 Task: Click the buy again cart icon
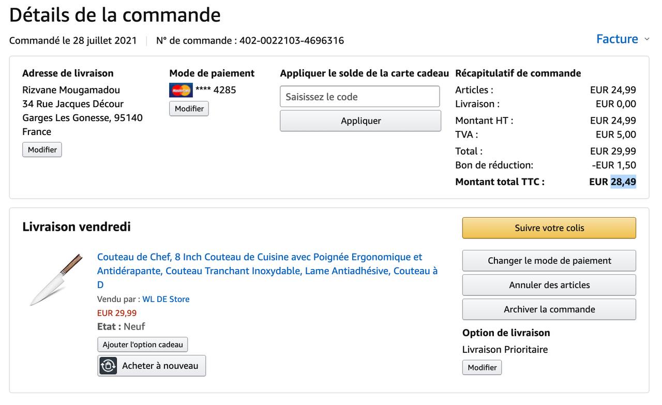(x=108, y=366)
